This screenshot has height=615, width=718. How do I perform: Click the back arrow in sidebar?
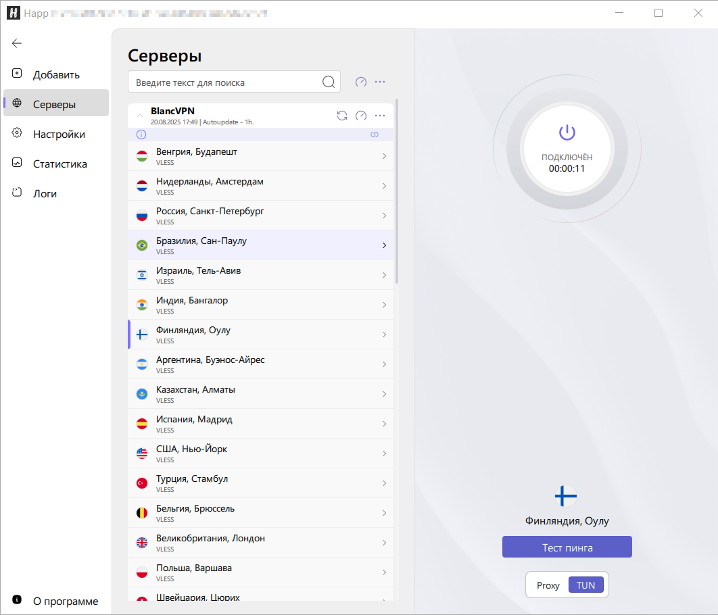point(17,43)
